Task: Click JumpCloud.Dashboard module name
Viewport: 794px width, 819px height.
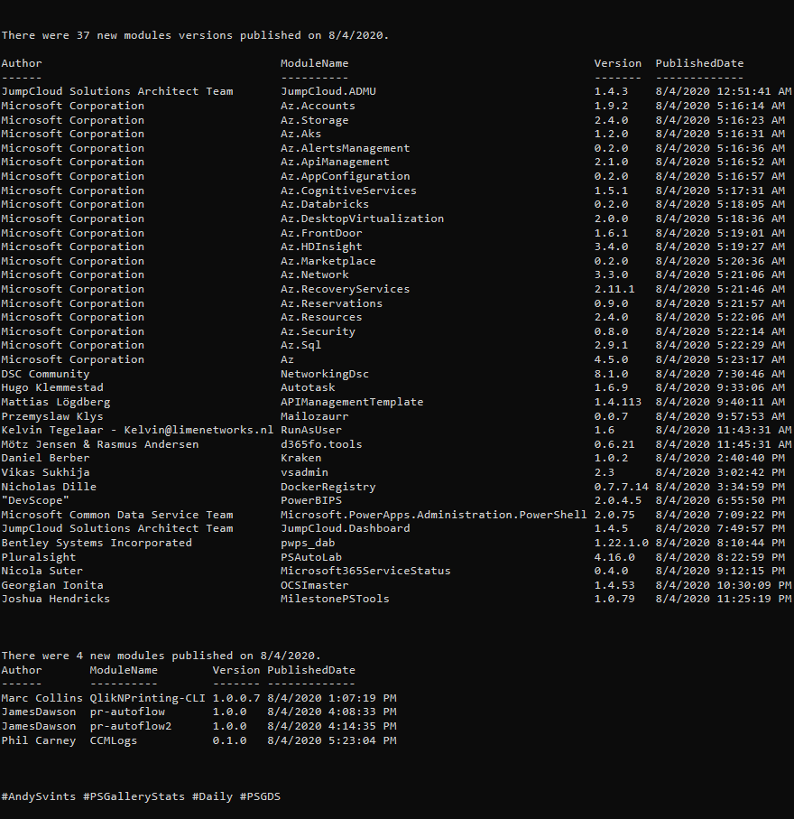Action: point(345,528)
